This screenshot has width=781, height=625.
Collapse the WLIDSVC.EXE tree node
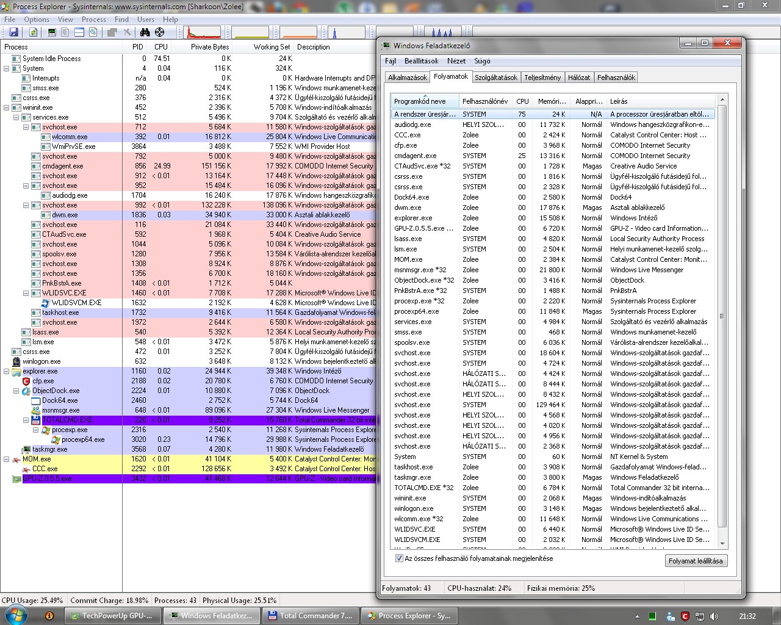(x=26, y=293)
